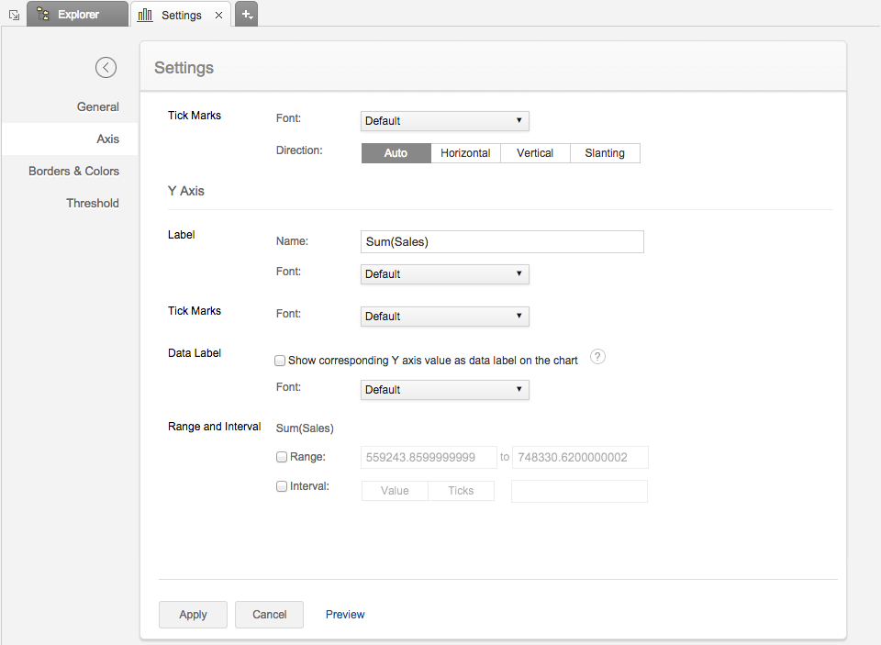
Task: Open Data Label font dropdown
Action: point(444,390)
